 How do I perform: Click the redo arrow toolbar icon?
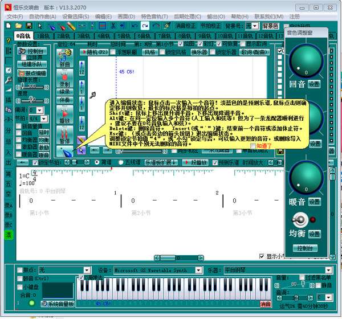[x=145, y=26]
